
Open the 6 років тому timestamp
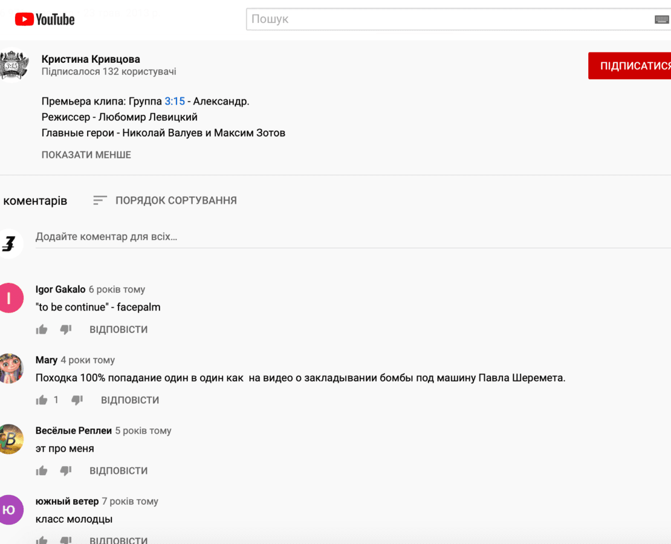tap(117, 290)
